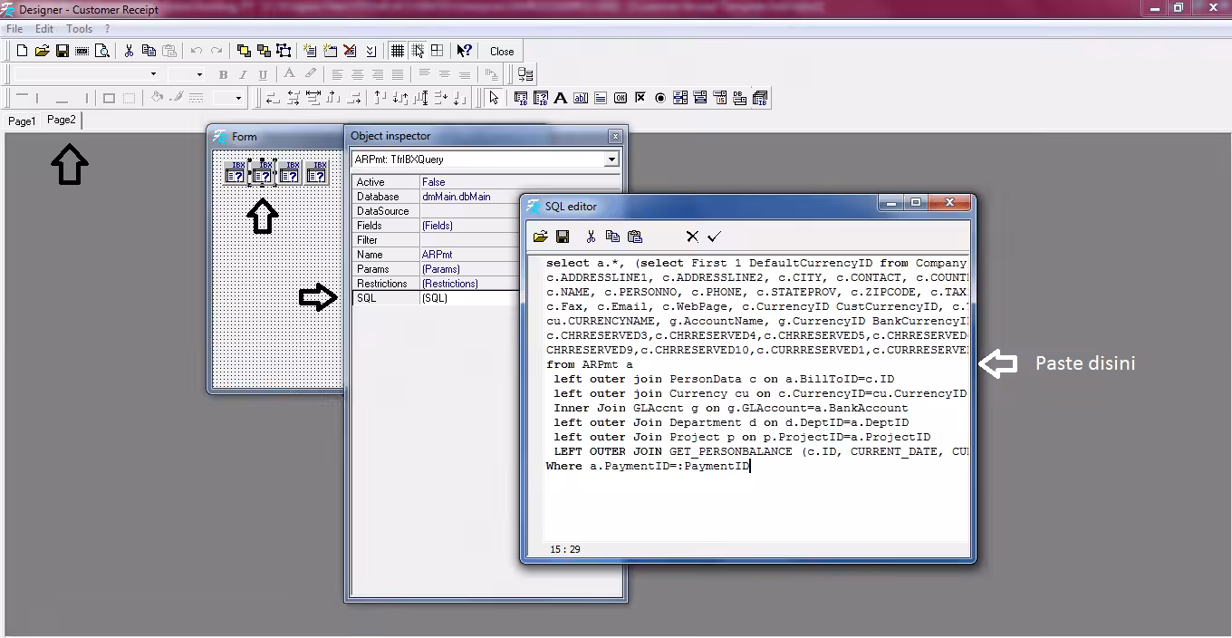Select the Memo control tool
Image resolution: width=1232 pixels, height=638 pixels.
coord(600,98)
